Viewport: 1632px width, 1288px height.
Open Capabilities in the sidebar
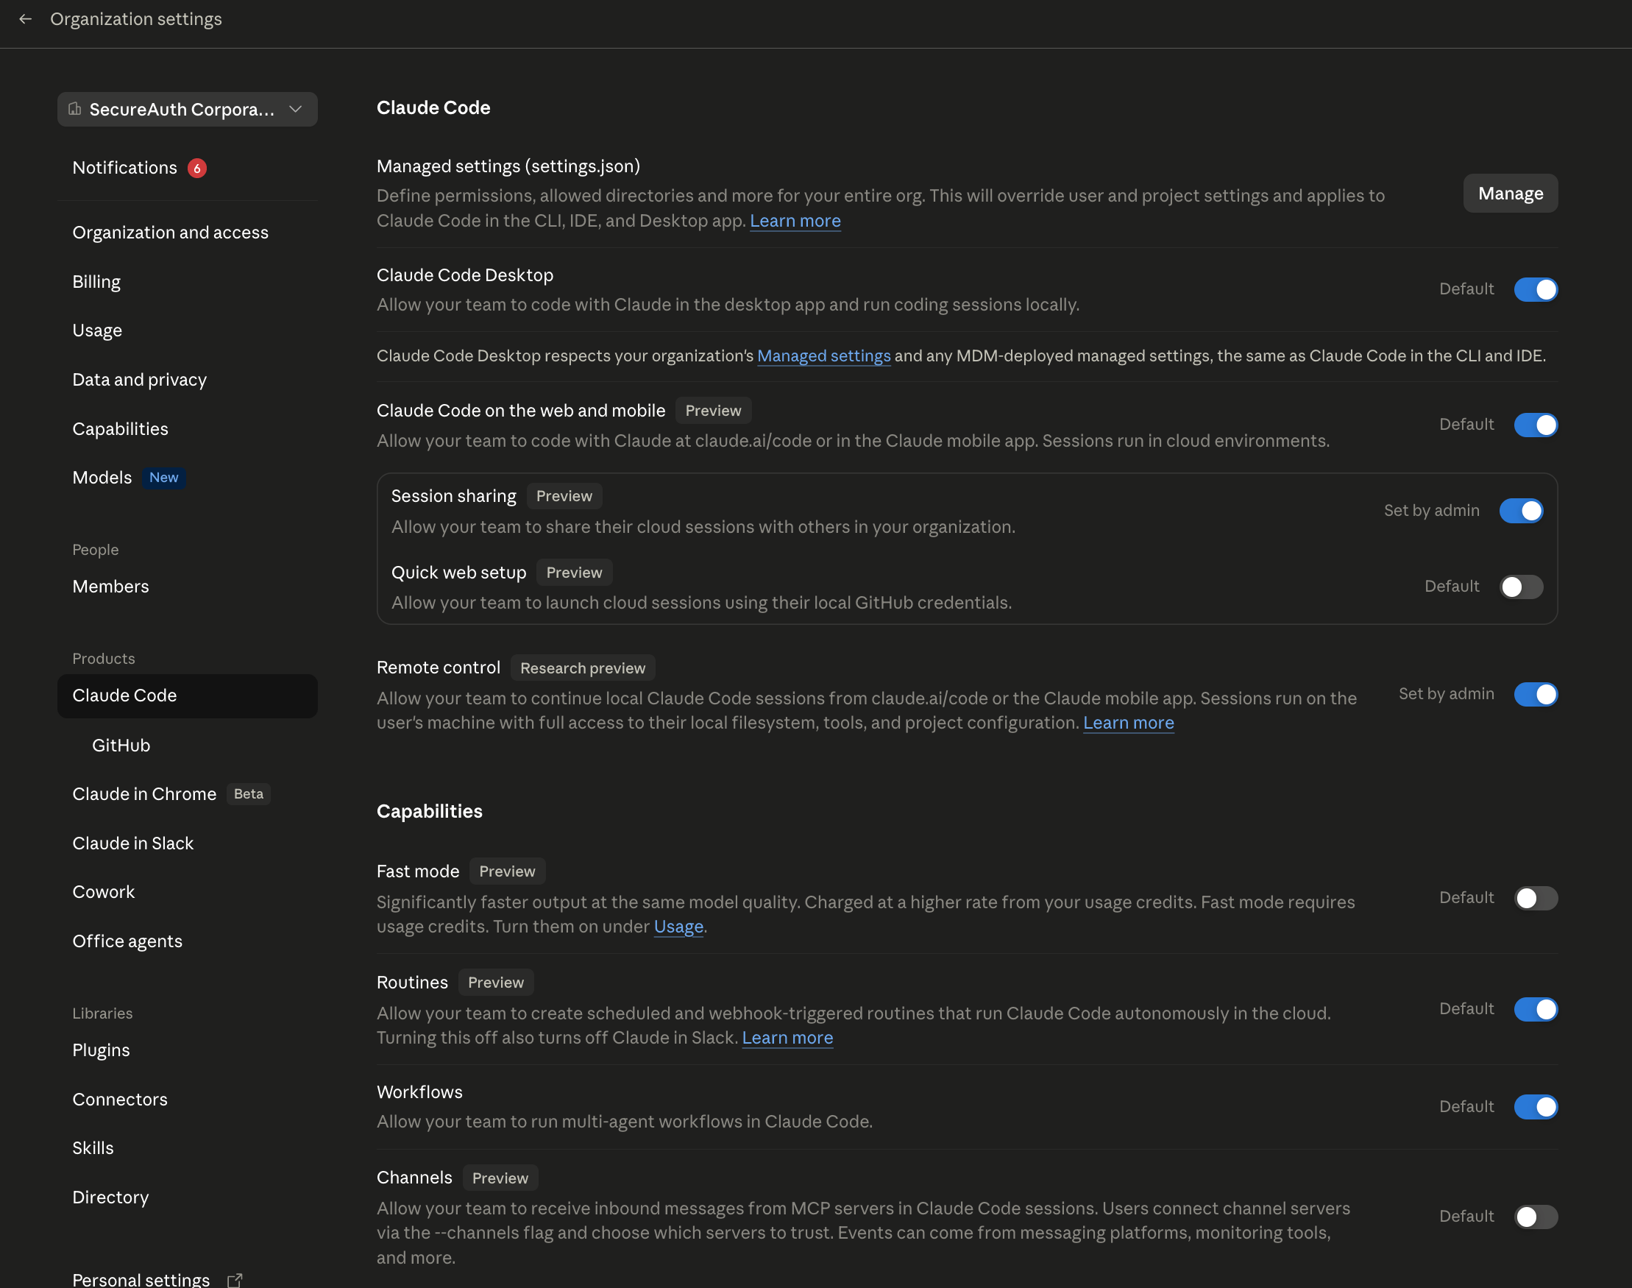point(187,428)
